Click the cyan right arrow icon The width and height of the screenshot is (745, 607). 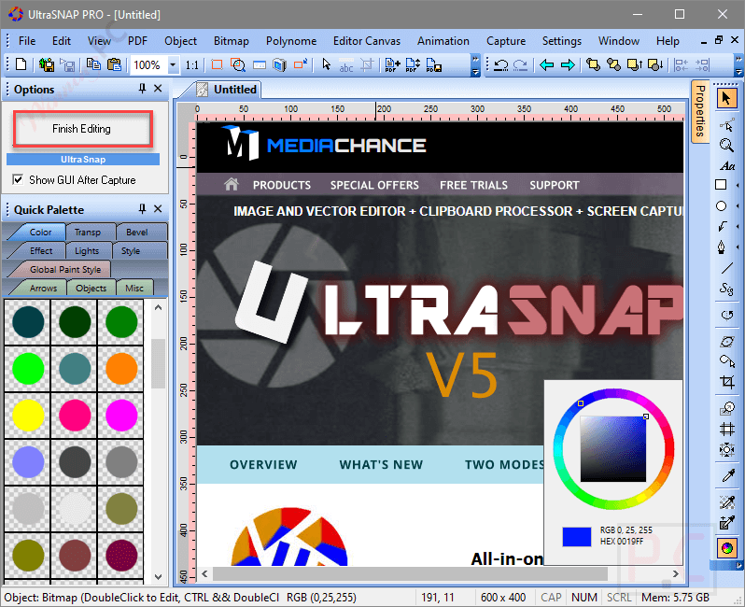coord(568,64)
